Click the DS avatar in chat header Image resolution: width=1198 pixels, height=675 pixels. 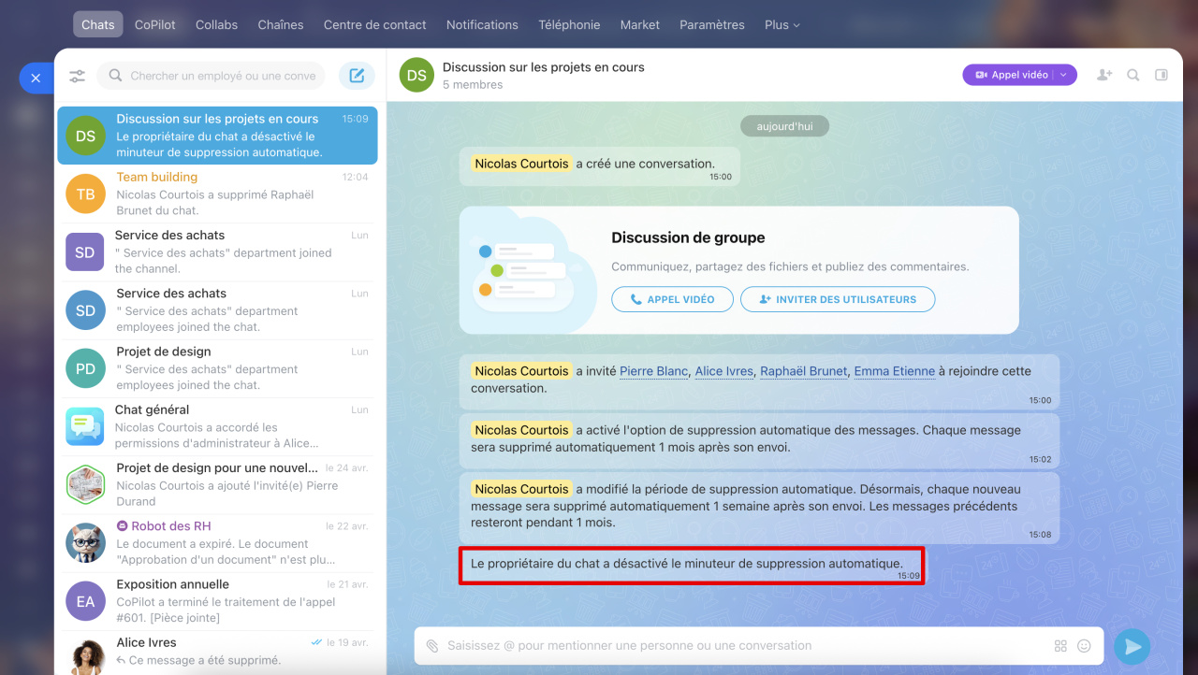(416, 75)
